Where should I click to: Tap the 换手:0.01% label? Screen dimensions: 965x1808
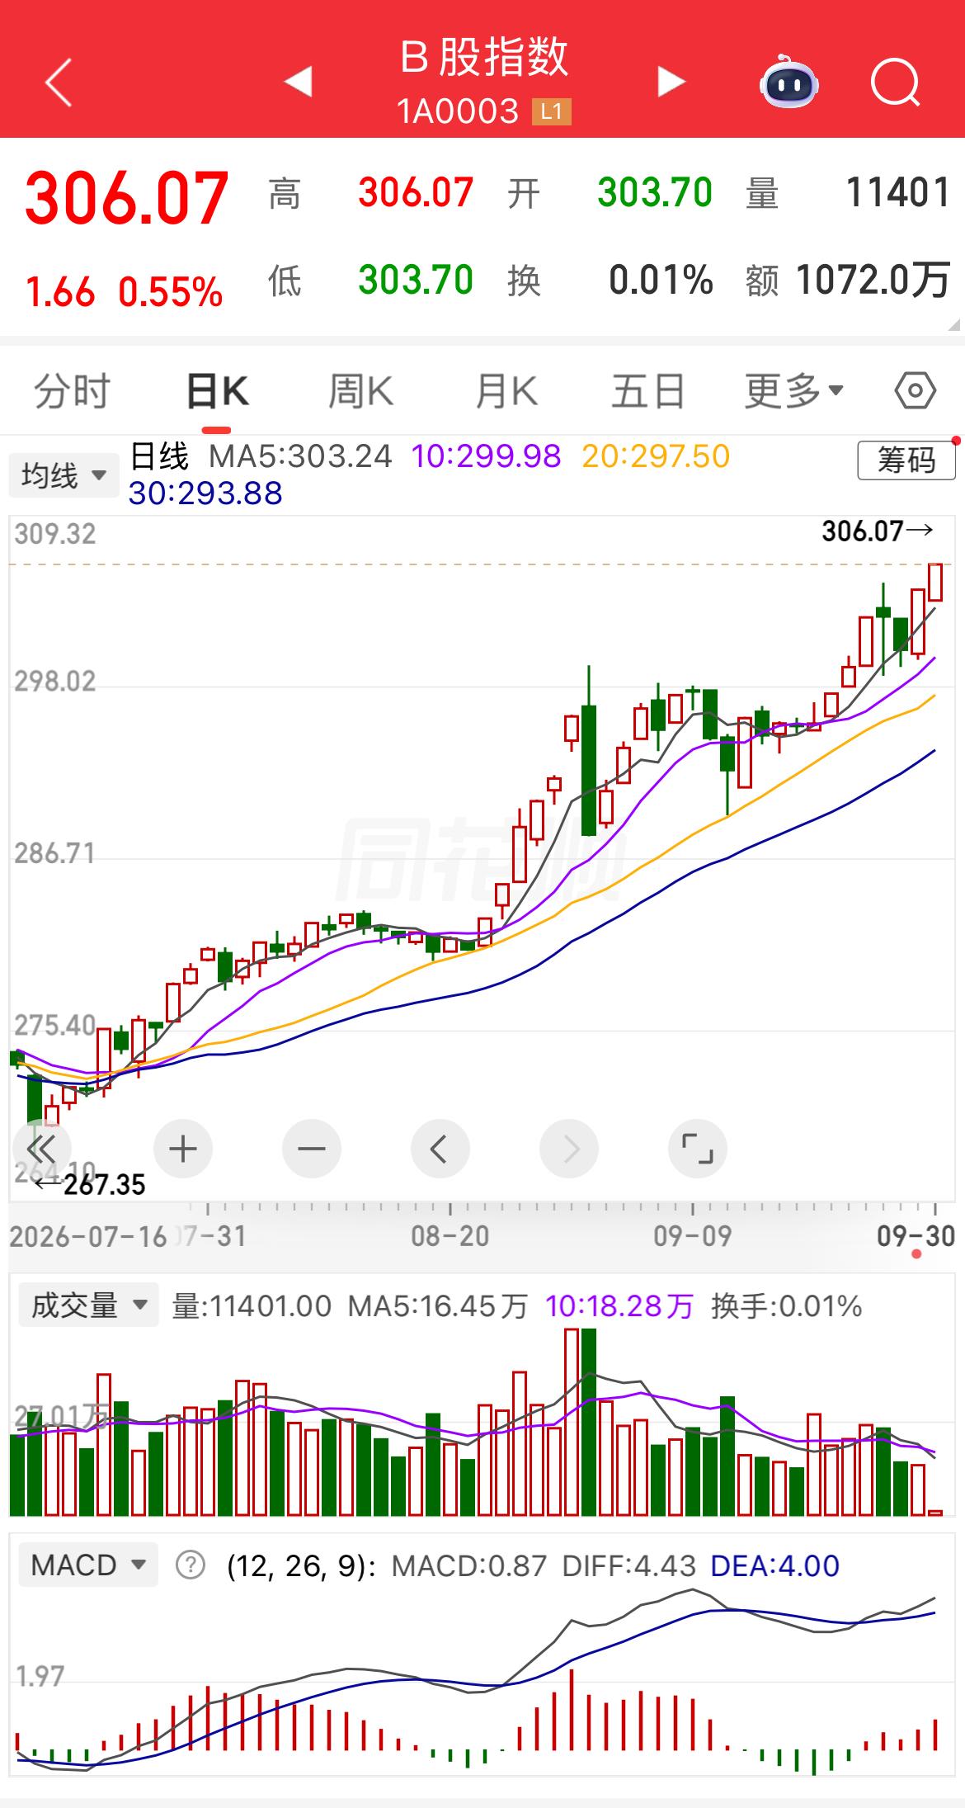click(x=787, y=1306)
